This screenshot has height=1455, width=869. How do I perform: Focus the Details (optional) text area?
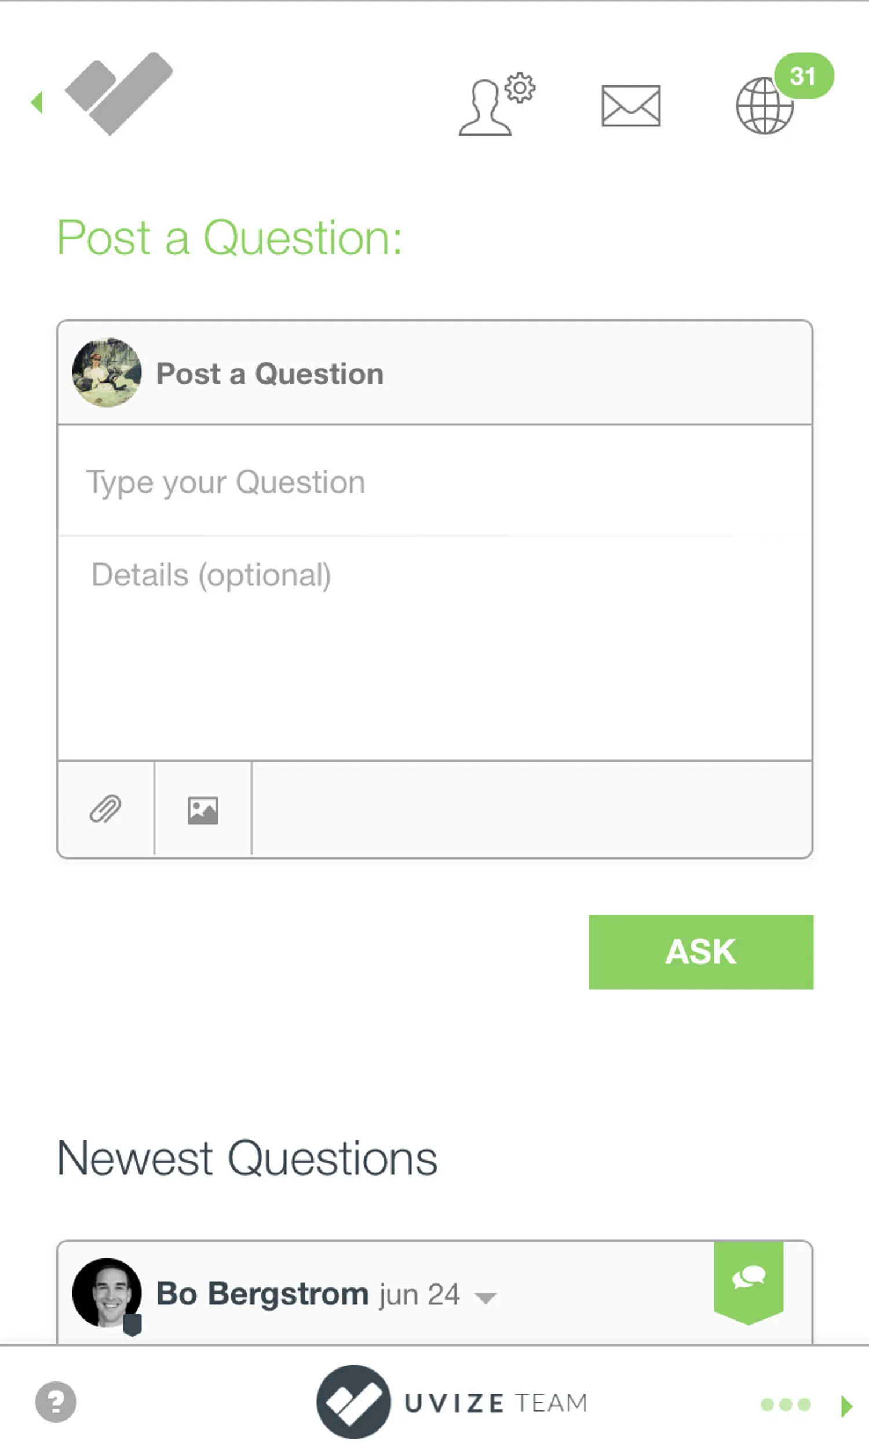[433, 645]
